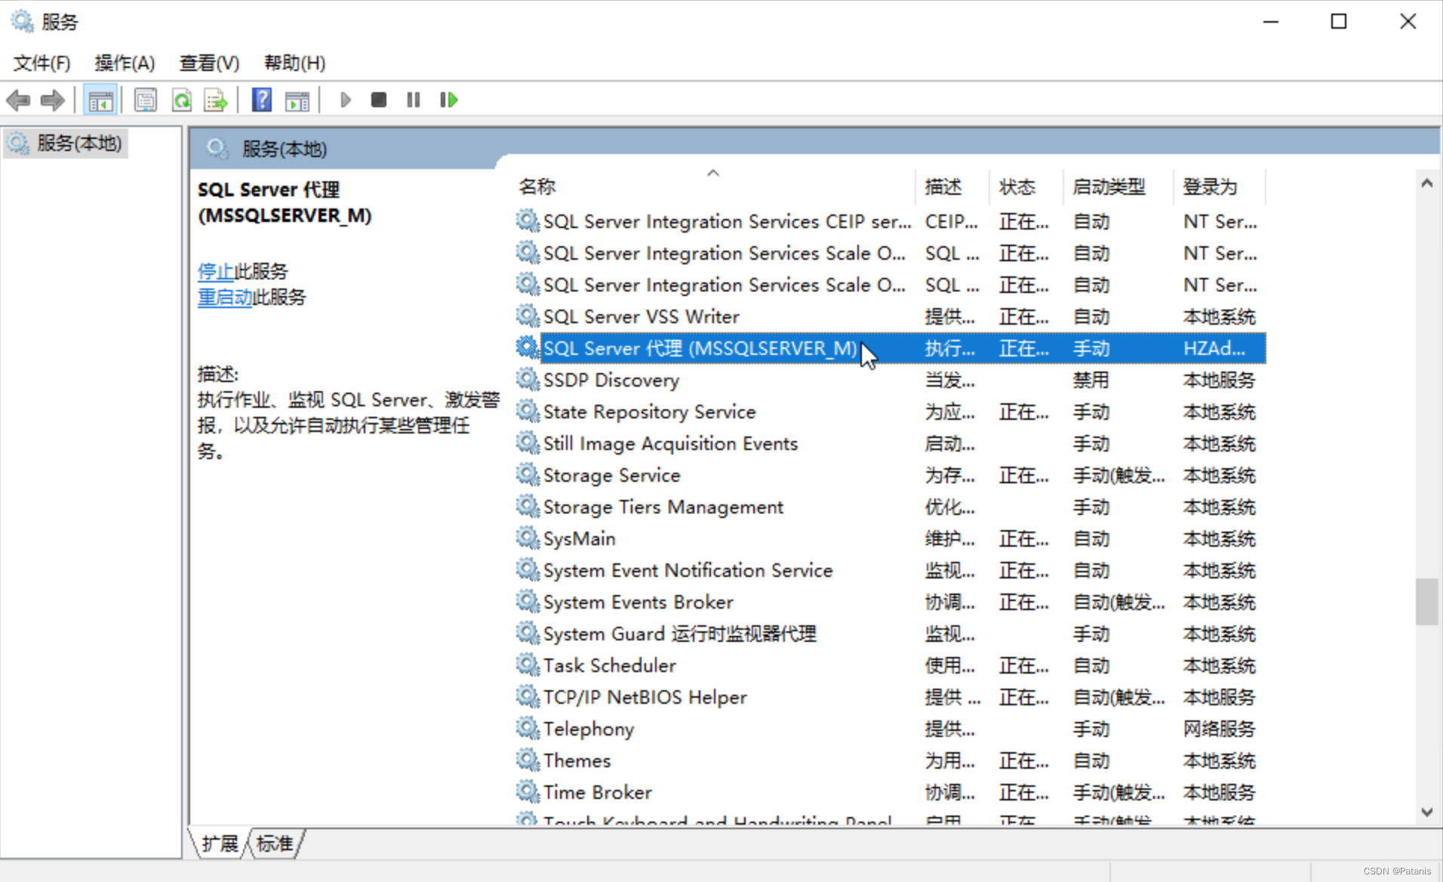Click gear icon beside Themes
Viewport: 1443px width, 882px height.
point(528,759)
